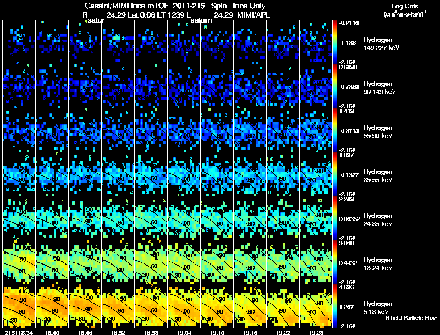
Task: Click the 19:28 time axis label
Action: [316, 332]
